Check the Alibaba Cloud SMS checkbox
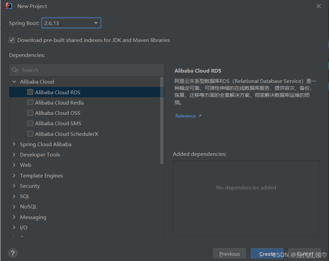Image resolution: width=329 pixels, height=261 pixels. tap(30, 123)
